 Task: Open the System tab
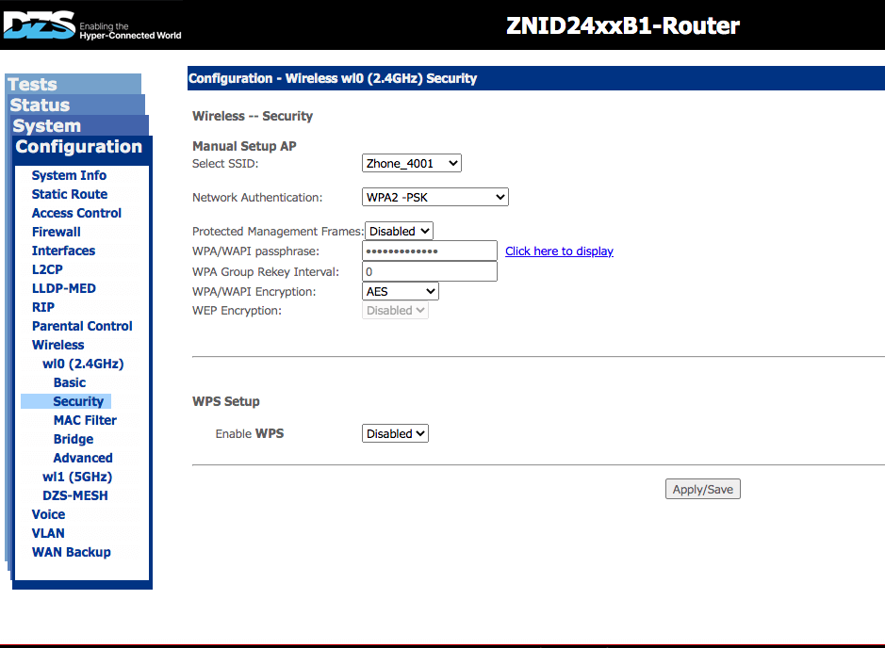pos(47,126)
